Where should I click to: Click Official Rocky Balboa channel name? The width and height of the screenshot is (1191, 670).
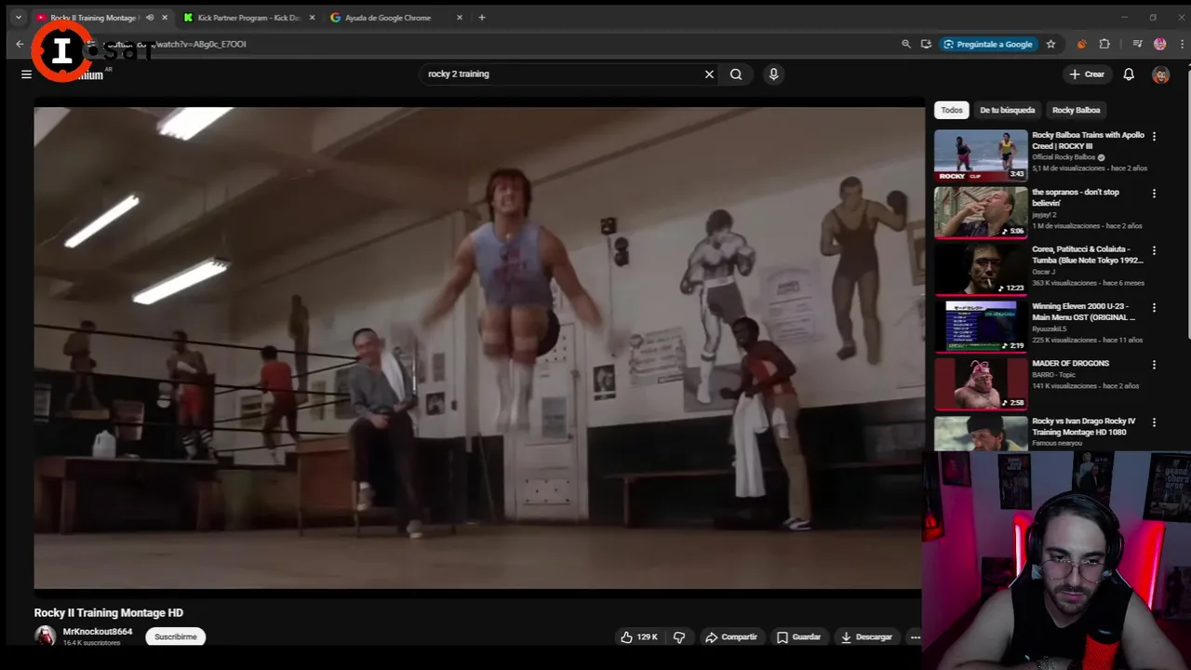pos(1064,157)
